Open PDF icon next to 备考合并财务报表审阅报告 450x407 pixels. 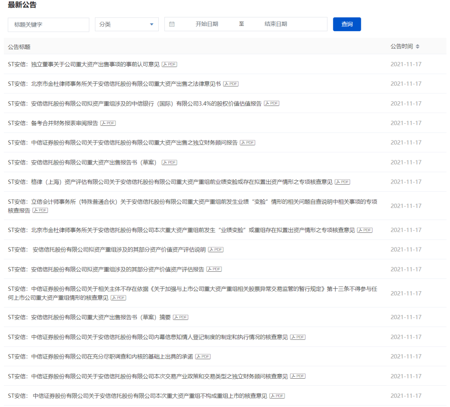point(108,123)
